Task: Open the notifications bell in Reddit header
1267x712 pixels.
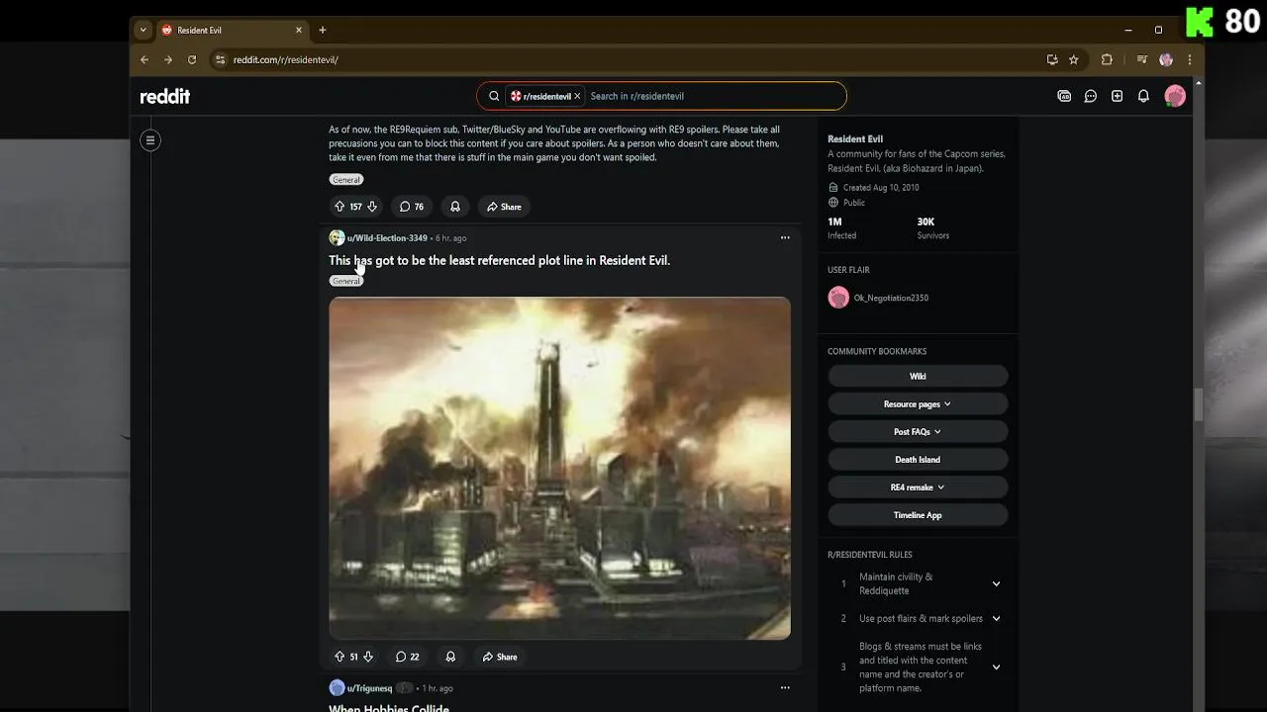Action: tap(1143, 96)
